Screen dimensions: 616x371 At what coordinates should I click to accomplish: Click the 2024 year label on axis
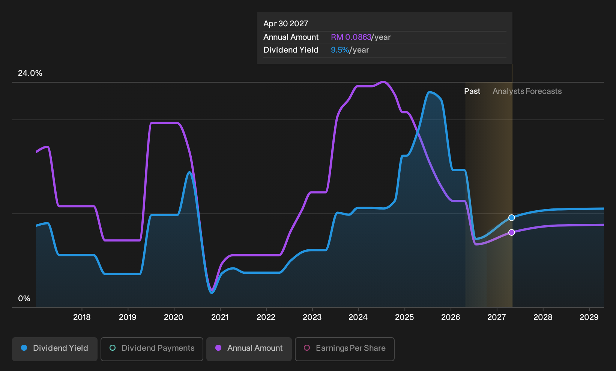358,317
